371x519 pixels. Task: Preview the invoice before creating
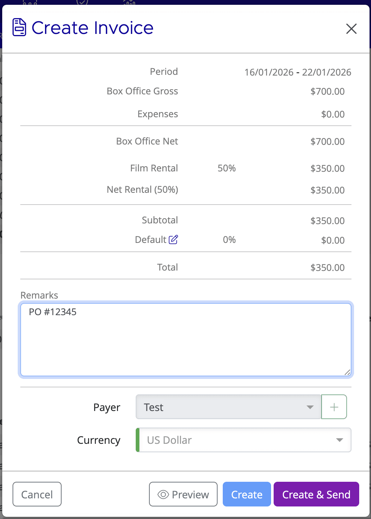click(x=183, y=494)
